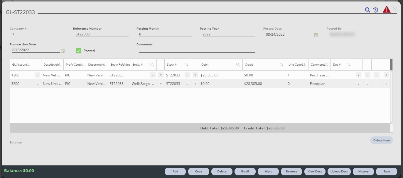
Task: Click the Save button
Action: click(x=386, y=172)
